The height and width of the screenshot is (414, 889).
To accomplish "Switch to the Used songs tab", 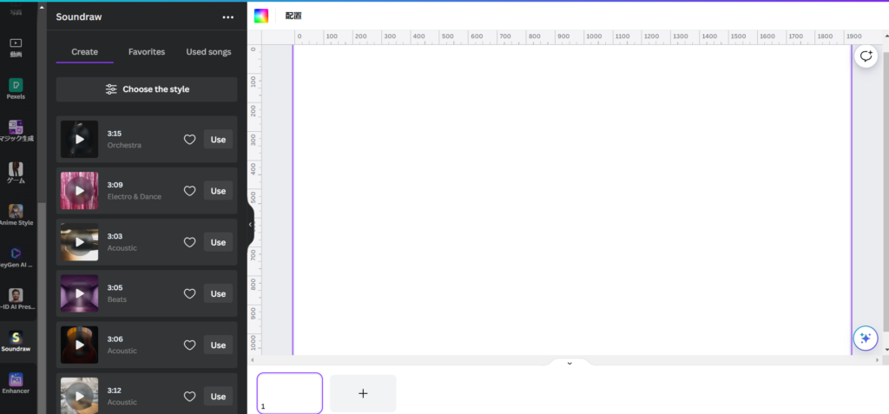I will pyautogui.click(x=208, y=52).
